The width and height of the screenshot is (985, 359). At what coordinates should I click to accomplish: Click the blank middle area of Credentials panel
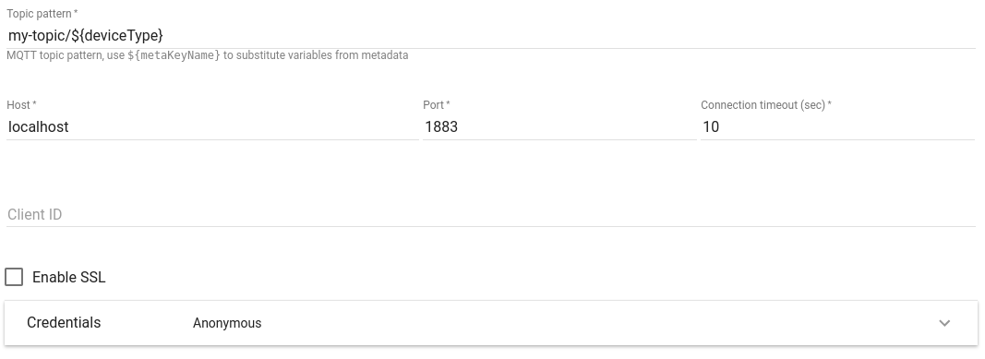coord(596,323)
